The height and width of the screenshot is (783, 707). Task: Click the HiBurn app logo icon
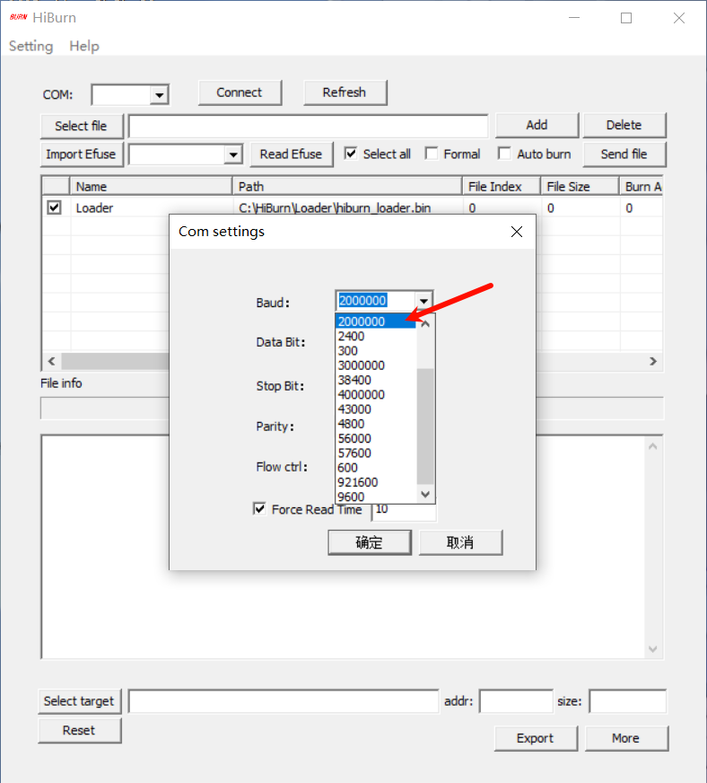pos(17,18)
